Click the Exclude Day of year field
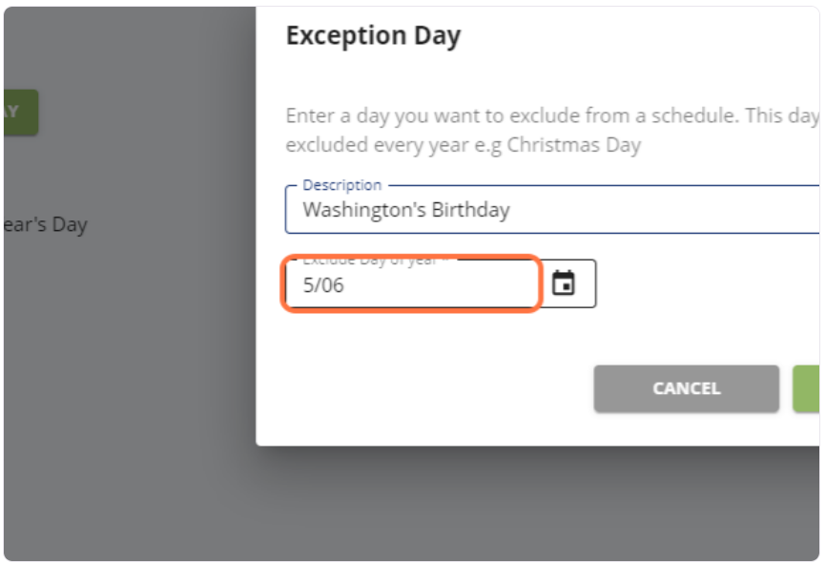This screenshot has height=563, width=826. pyautogui.click(x=382, y=282)
